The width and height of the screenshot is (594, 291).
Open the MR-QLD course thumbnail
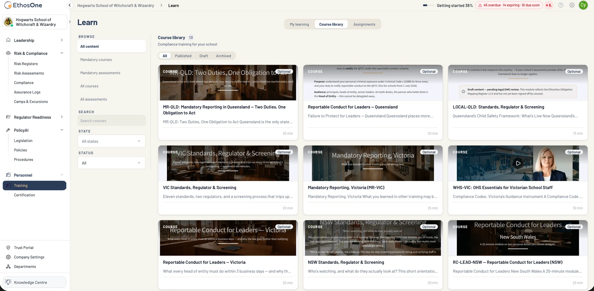point(228,83)
